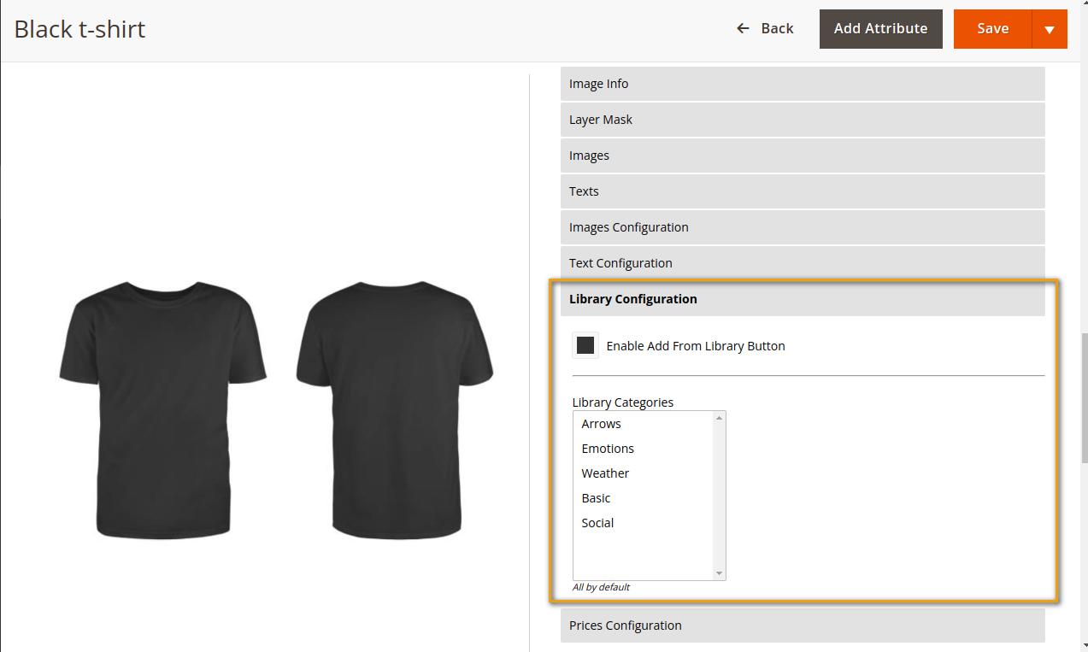Click the category list scroll-down arrow
This screenshot has width=1088, height=652.
click(719, 573)
